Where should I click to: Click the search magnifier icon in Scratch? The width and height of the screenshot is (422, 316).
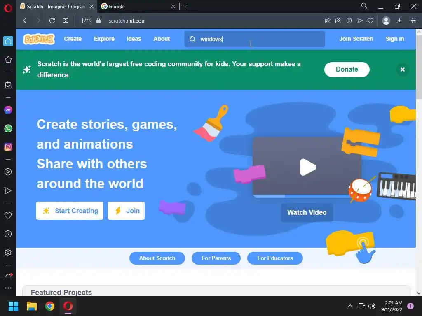pos(192,39)
